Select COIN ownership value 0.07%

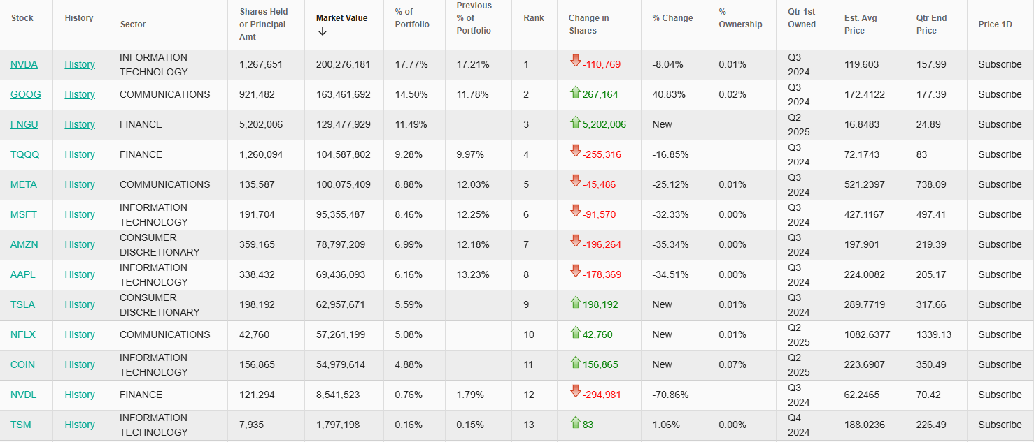tap(732, 364)
